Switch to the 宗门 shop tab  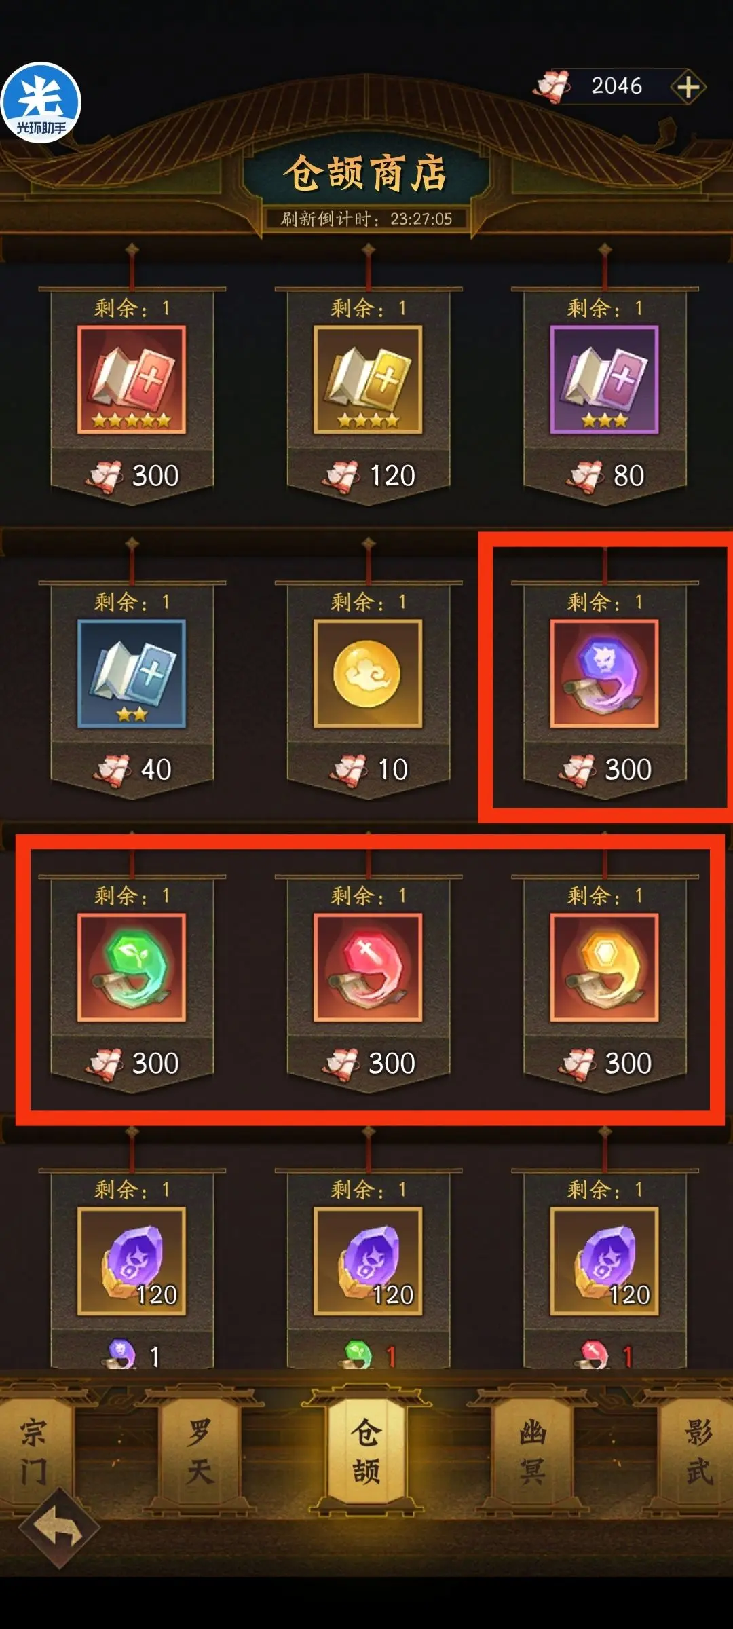click(34, 1453)
